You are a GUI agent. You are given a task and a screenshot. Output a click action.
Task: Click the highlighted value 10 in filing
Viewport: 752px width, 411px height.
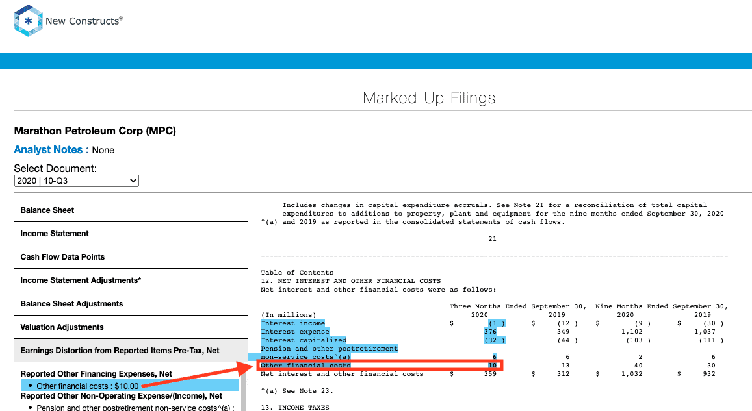tap(493, 366)
